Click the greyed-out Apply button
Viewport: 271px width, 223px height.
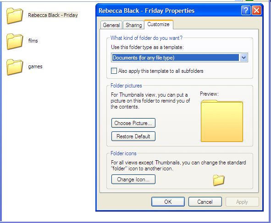click(242, 202)
